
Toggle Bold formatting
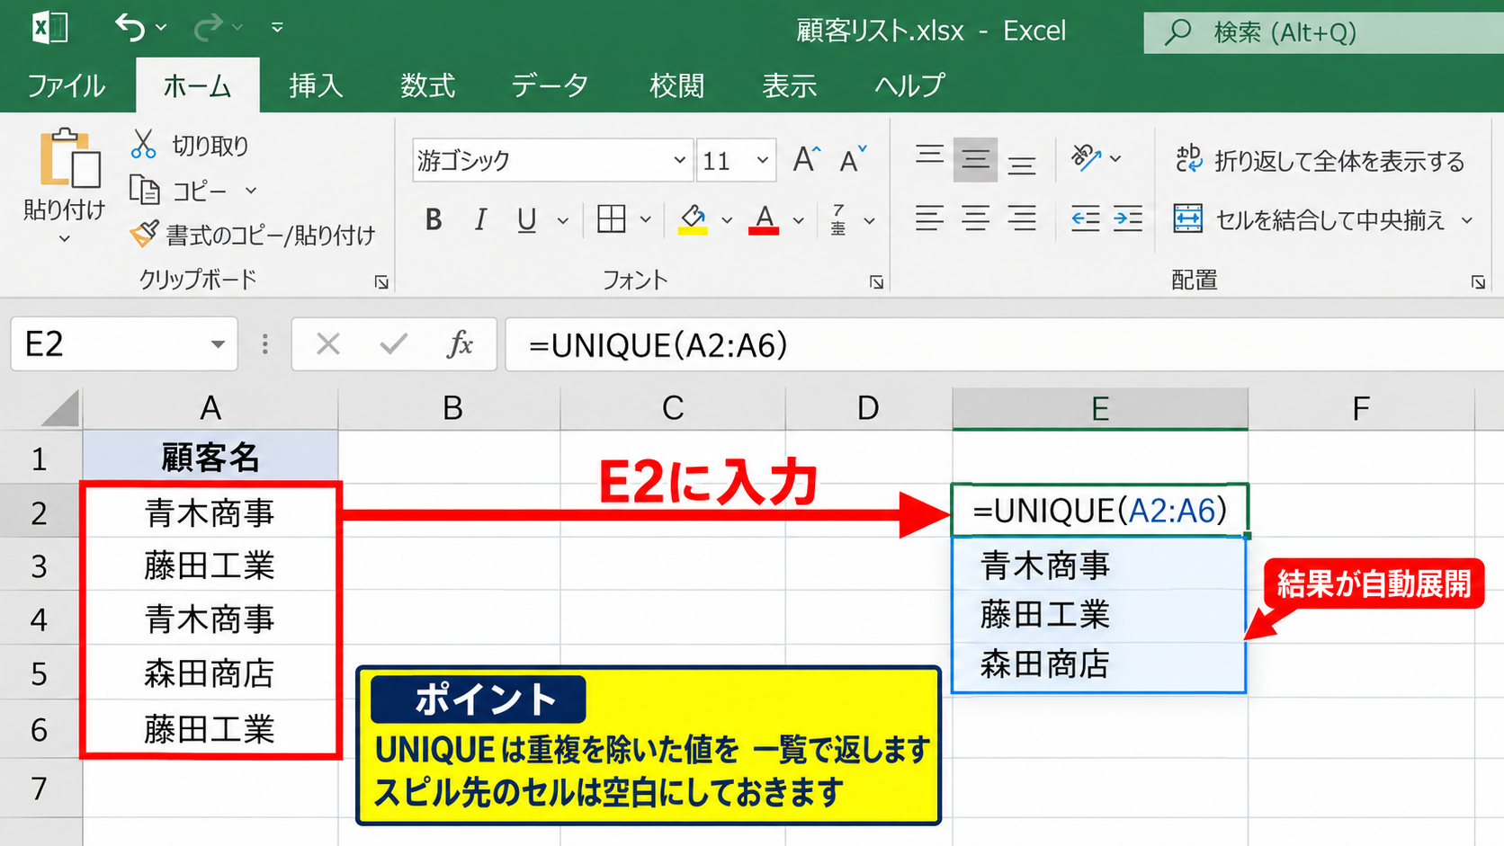(434, 219)
